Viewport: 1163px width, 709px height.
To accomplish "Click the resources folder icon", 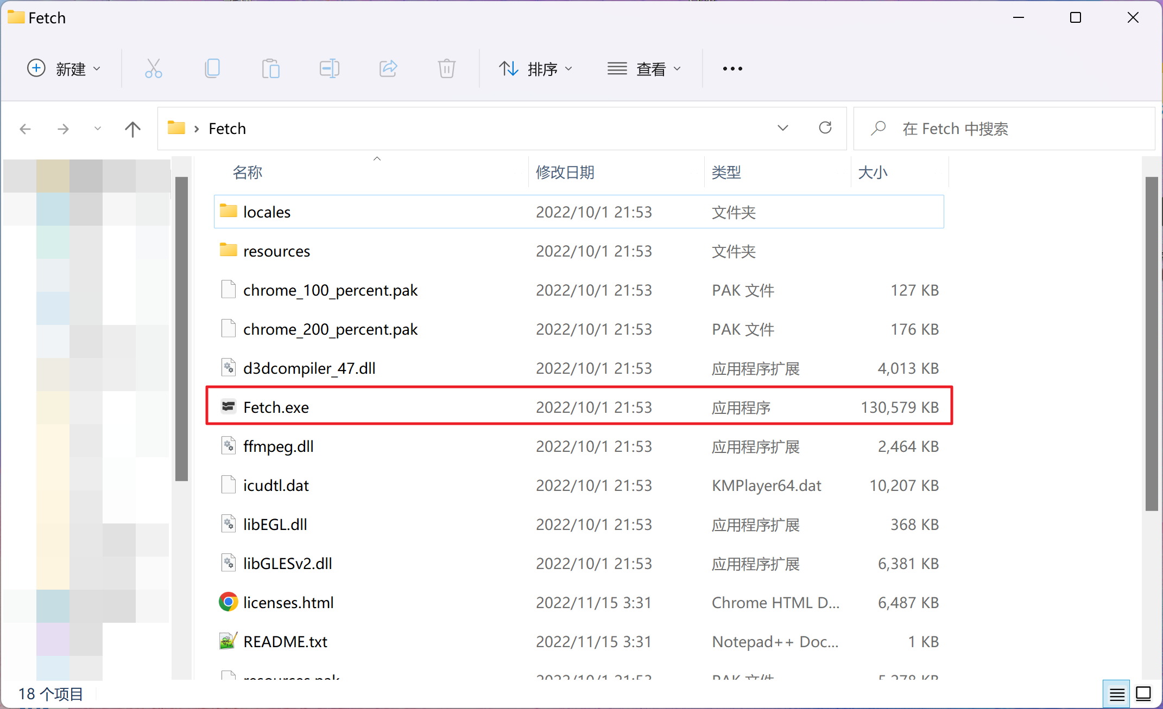I will coord(229,250).
